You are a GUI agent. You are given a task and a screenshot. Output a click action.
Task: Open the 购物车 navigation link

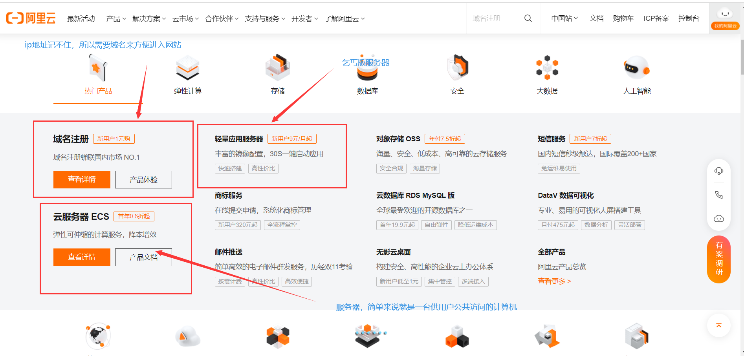pos(623,18)
